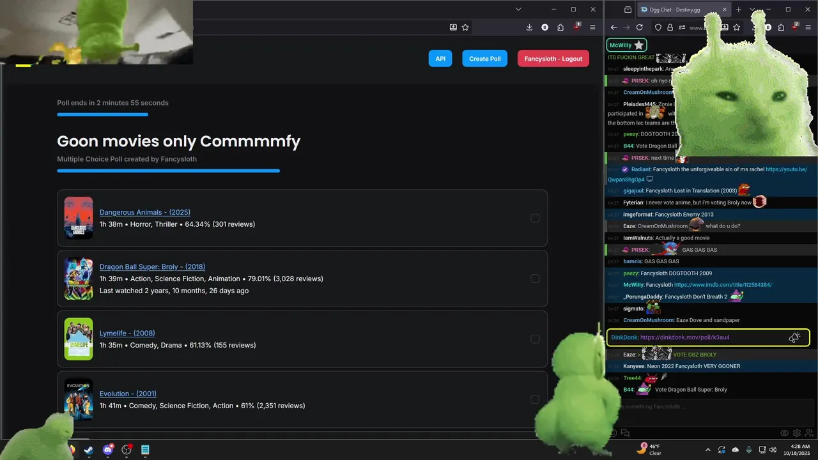Open uBlock extension badge in poll window

click(576, 27)
